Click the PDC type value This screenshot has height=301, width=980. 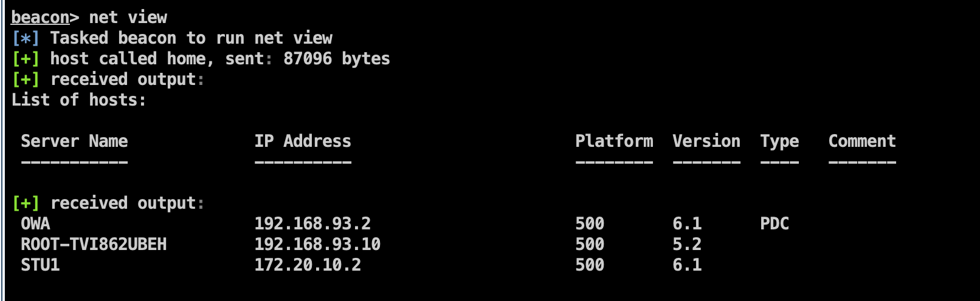(x=775, y=224)
